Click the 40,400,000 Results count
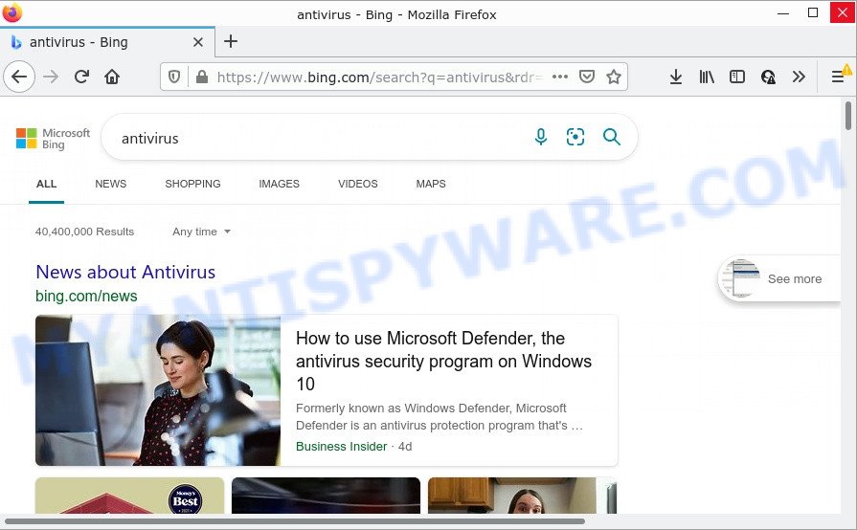The image size is (857, 530). pos(84,232)
